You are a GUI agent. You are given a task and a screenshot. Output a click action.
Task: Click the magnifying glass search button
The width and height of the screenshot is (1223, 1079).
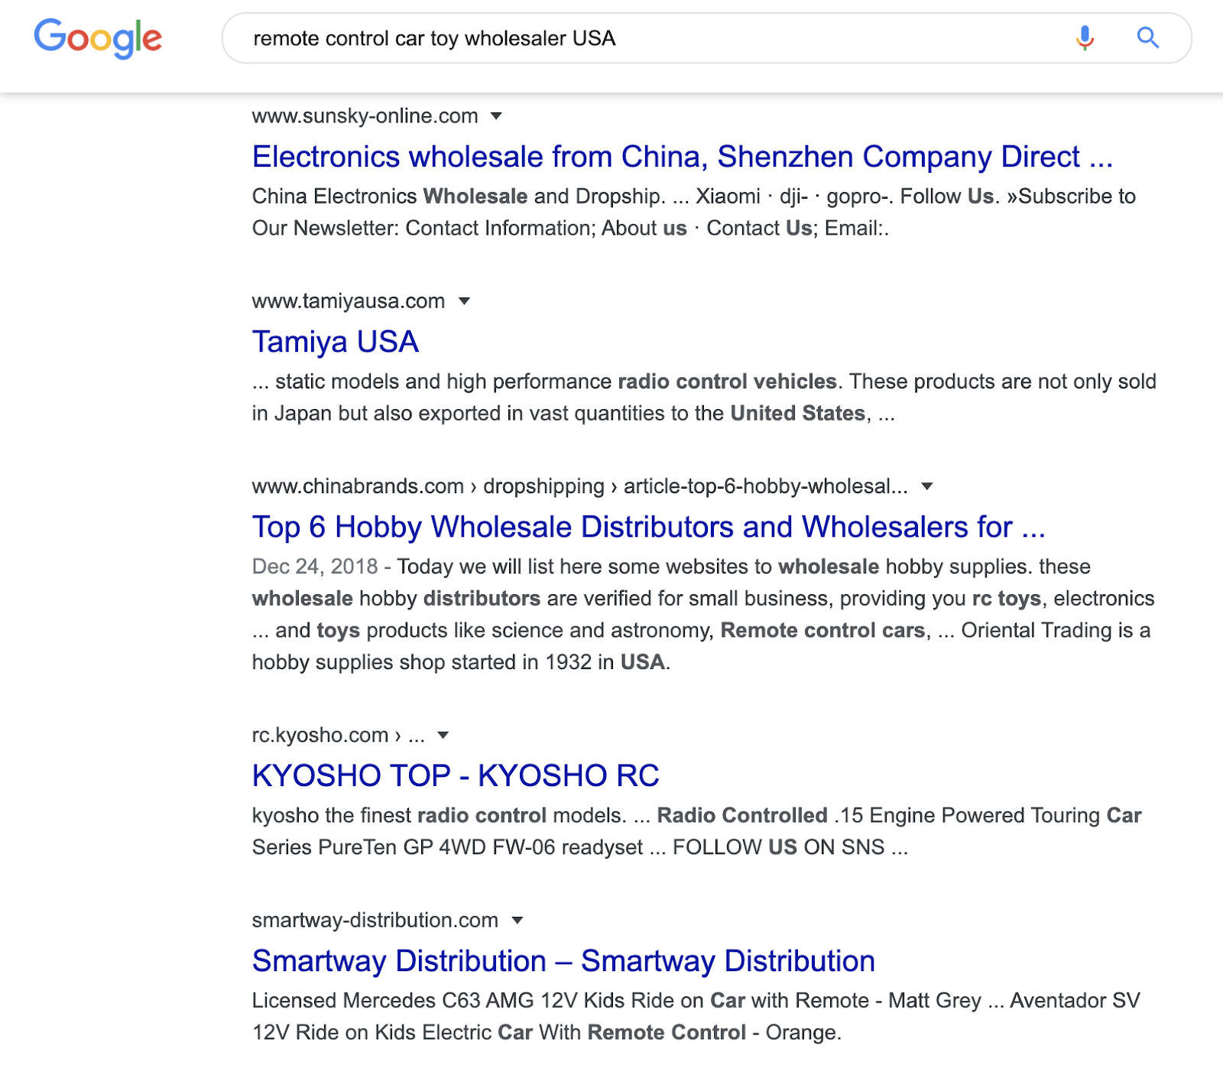point(1147,37)
